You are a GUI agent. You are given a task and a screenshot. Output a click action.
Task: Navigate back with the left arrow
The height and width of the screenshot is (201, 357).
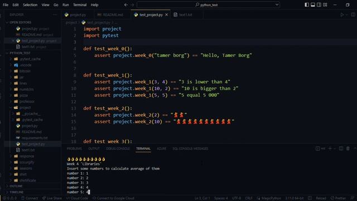126,5
